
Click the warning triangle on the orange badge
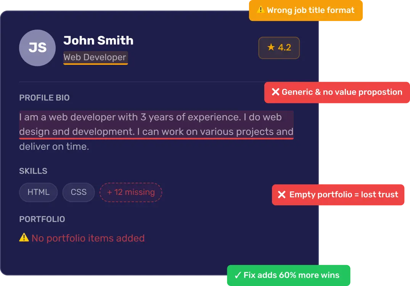262,10
